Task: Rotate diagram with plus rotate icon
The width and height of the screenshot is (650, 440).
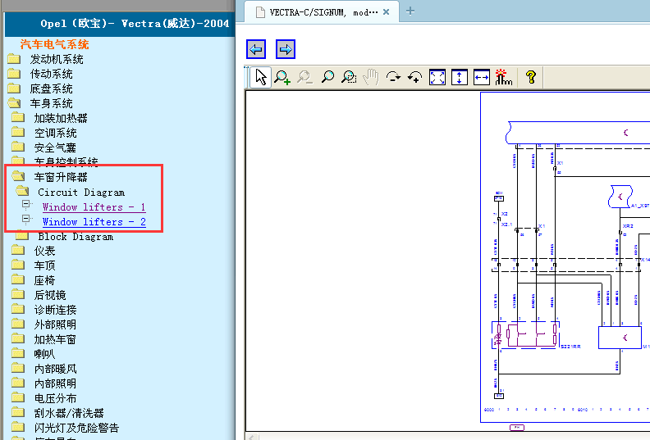Action: [x=415, y=77]
